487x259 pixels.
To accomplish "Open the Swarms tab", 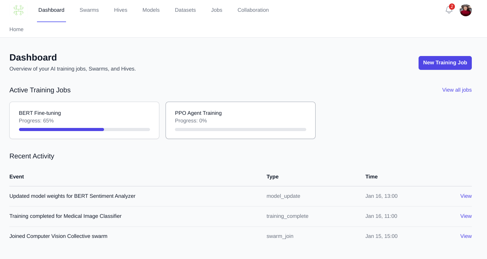I will (x=89, y=10).
